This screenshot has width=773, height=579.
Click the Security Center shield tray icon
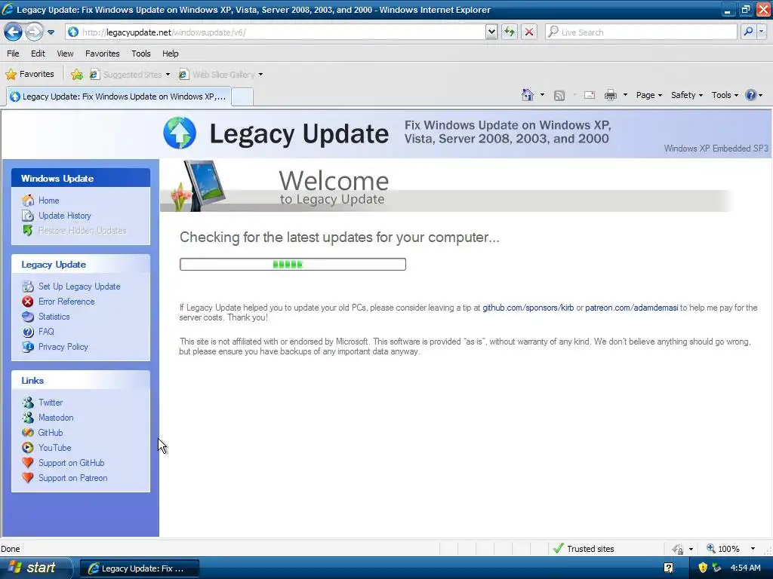coord(703,568)
